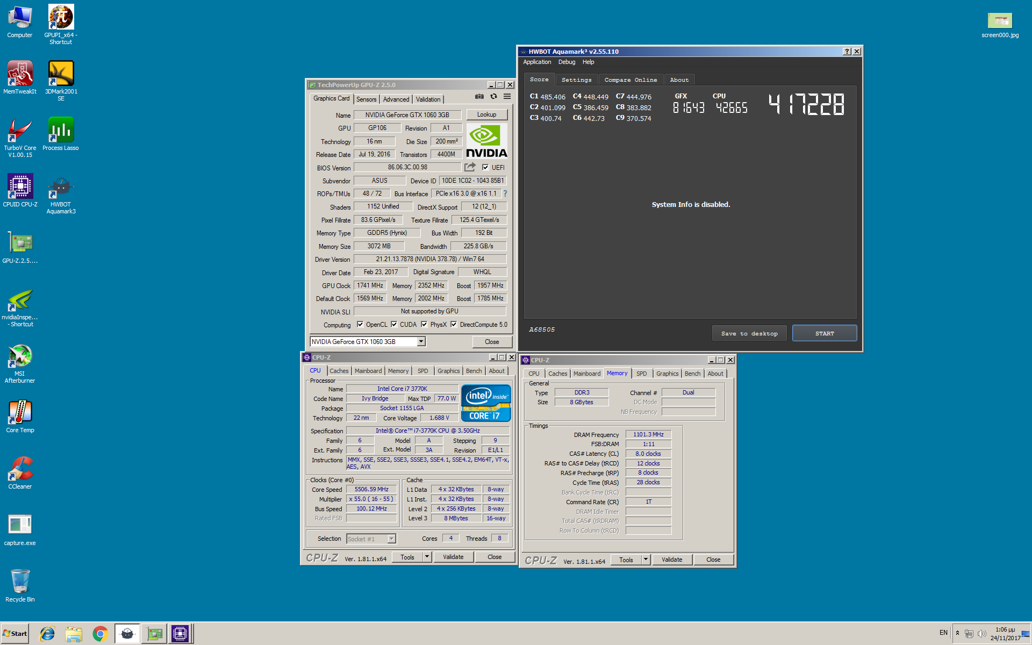The height and width of the screenshot is (645, 1032).
Task: Click volume speaker icon in system tray
Action: (x=981, y=634)
